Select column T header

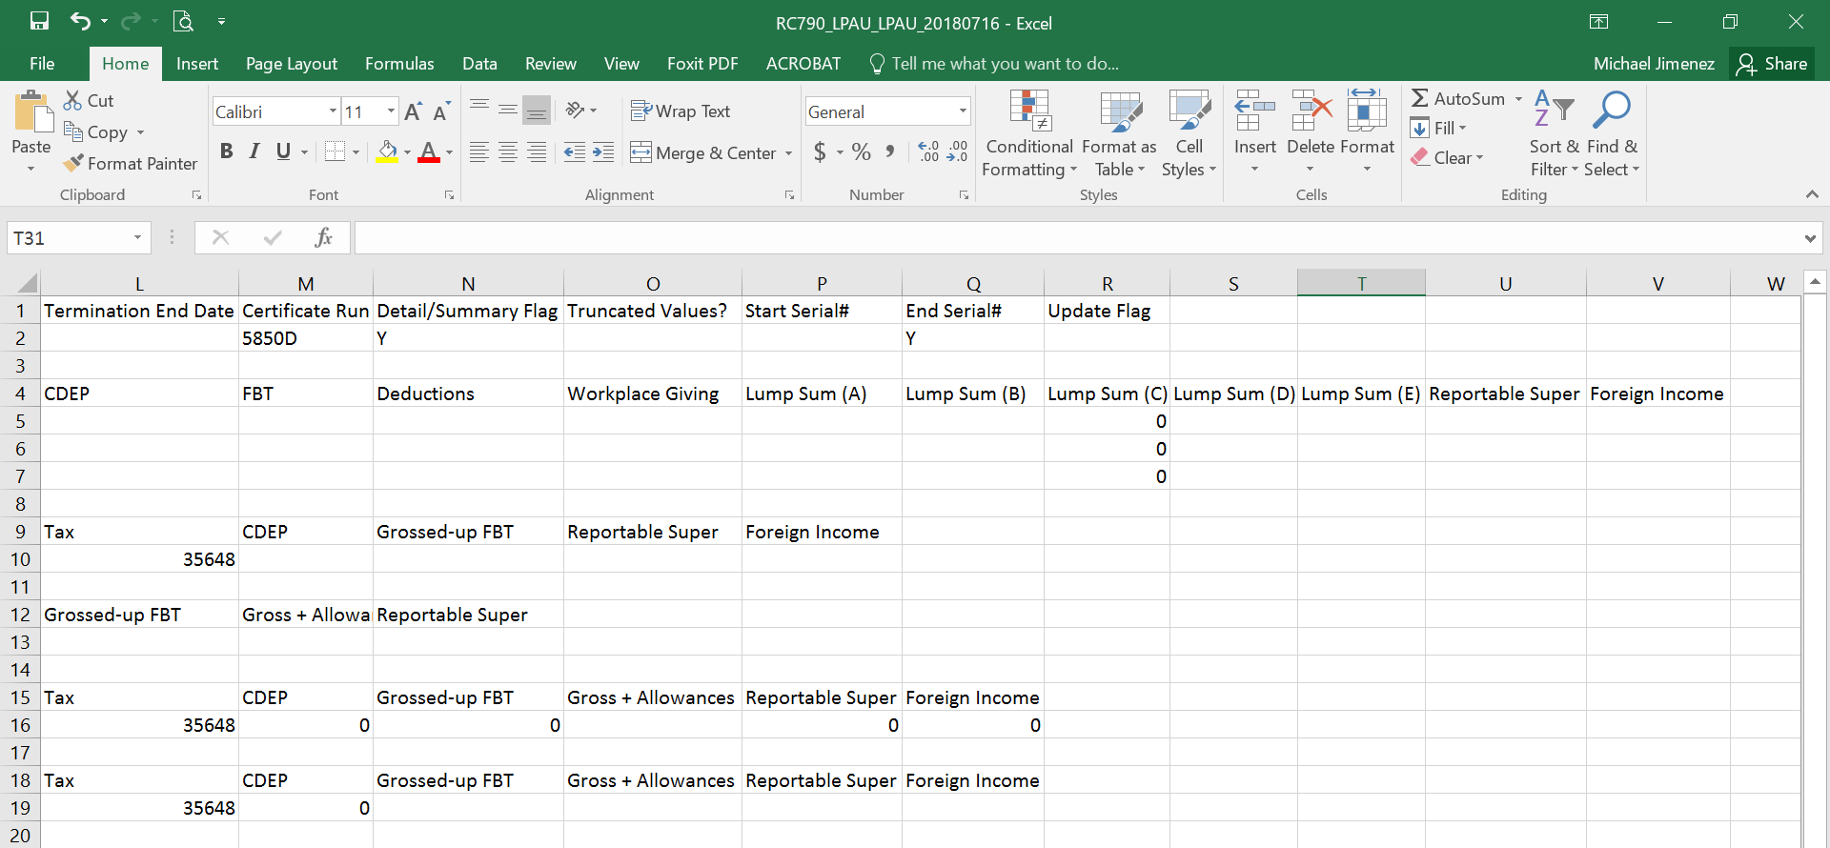click(1361, 283)
